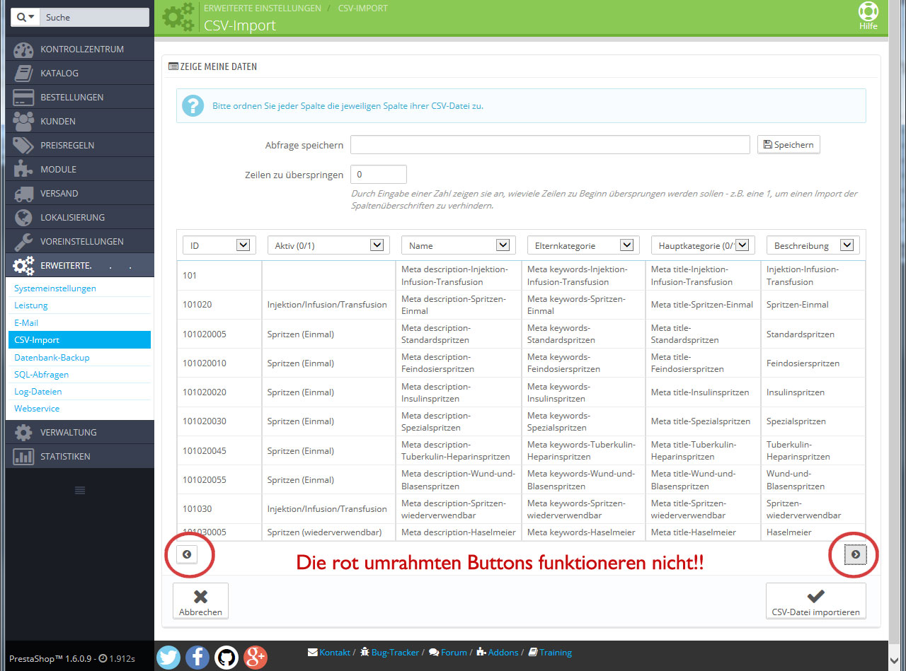Open E-Mail submenu item

point(26,322)
